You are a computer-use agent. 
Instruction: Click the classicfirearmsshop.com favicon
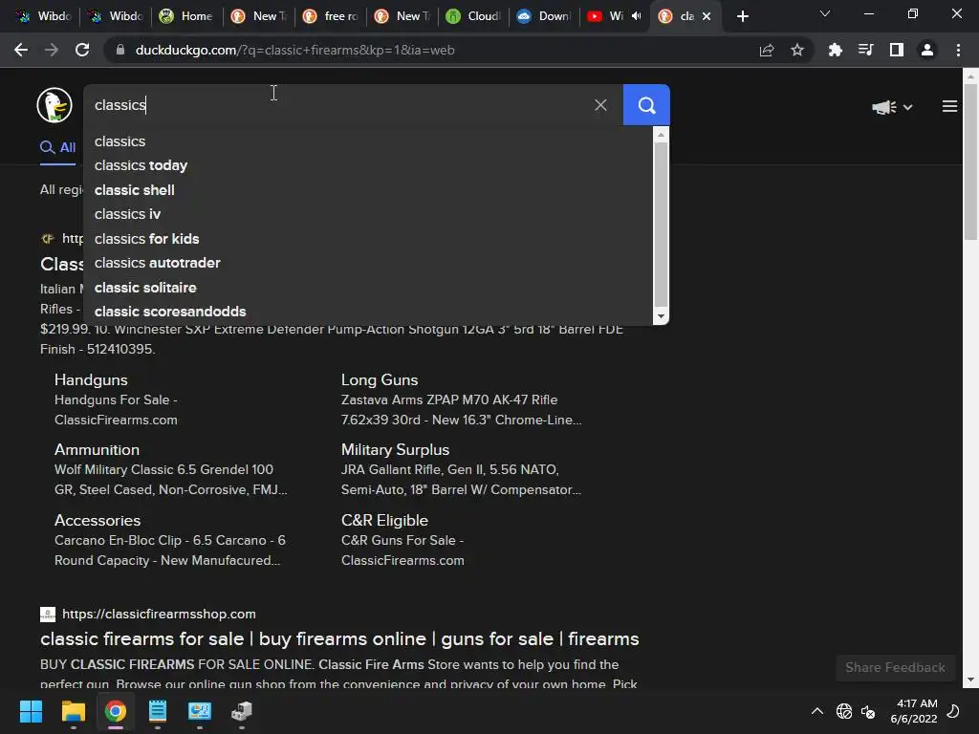click(x=48, y=615)
